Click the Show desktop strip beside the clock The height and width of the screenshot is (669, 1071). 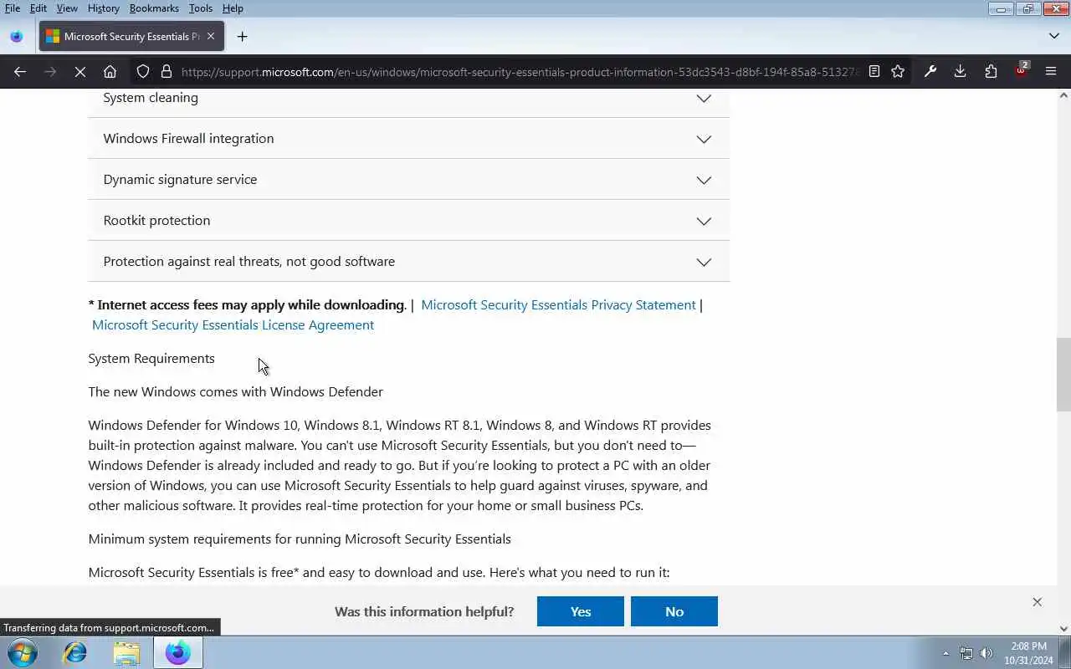click(1065, 652)
